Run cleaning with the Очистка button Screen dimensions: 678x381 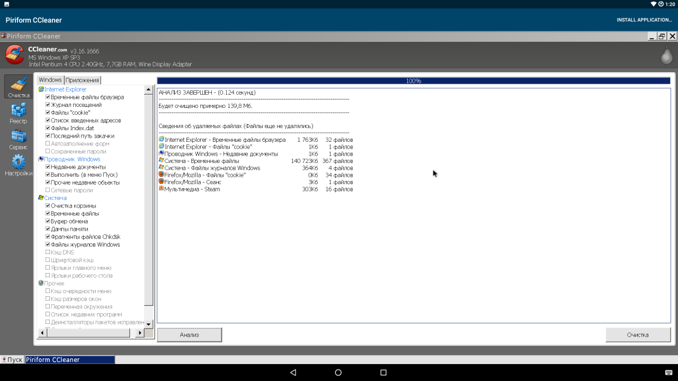[638, 334]
